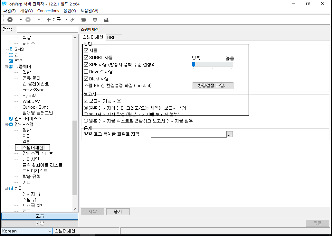Screen dimensions: 332x236
Task: Select the 트래픽 챠트 tree item
Action: point(33,205)
